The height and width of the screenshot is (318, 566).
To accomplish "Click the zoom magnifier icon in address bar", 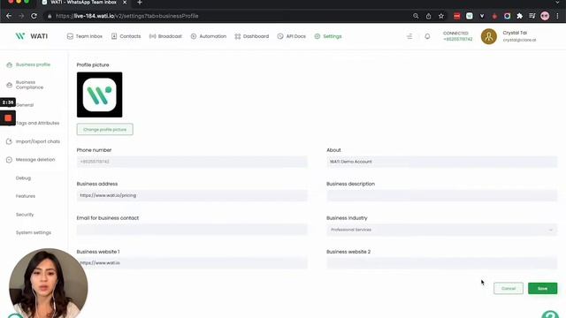I will [x=416, y=16].
